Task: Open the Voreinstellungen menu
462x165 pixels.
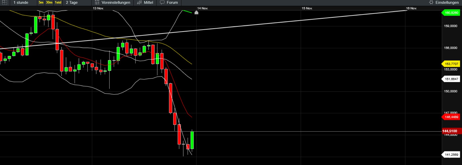Action: click(116, 3)
